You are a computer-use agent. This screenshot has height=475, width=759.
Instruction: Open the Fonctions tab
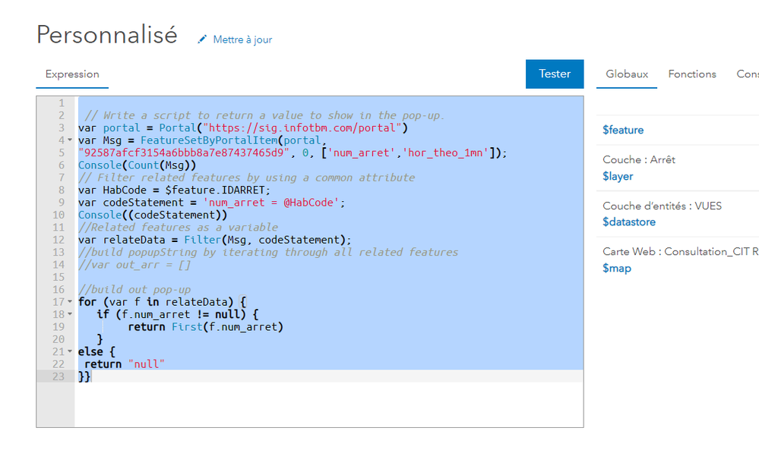(x=692, y=74)
